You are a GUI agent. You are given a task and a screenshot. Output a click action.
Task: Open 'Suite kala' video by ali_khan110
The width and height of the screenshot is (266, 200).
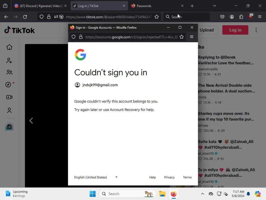[x=226, y=144]
